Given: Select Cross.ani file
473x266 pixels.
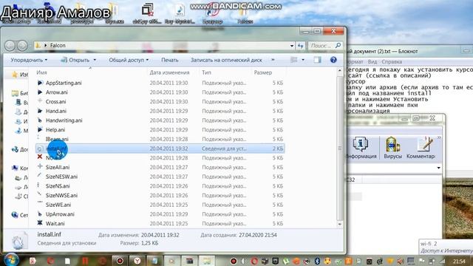Looking at the screenshot, I should (56, 101).
